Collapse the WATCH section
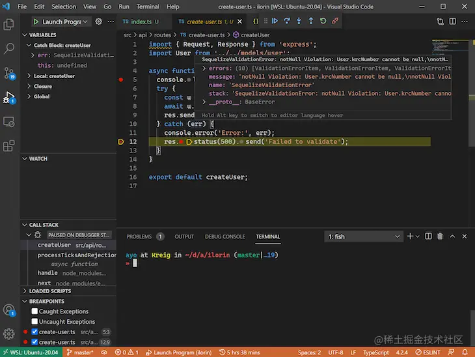The width and height of the screenshot is (475, 357). [x=25, y=159]
